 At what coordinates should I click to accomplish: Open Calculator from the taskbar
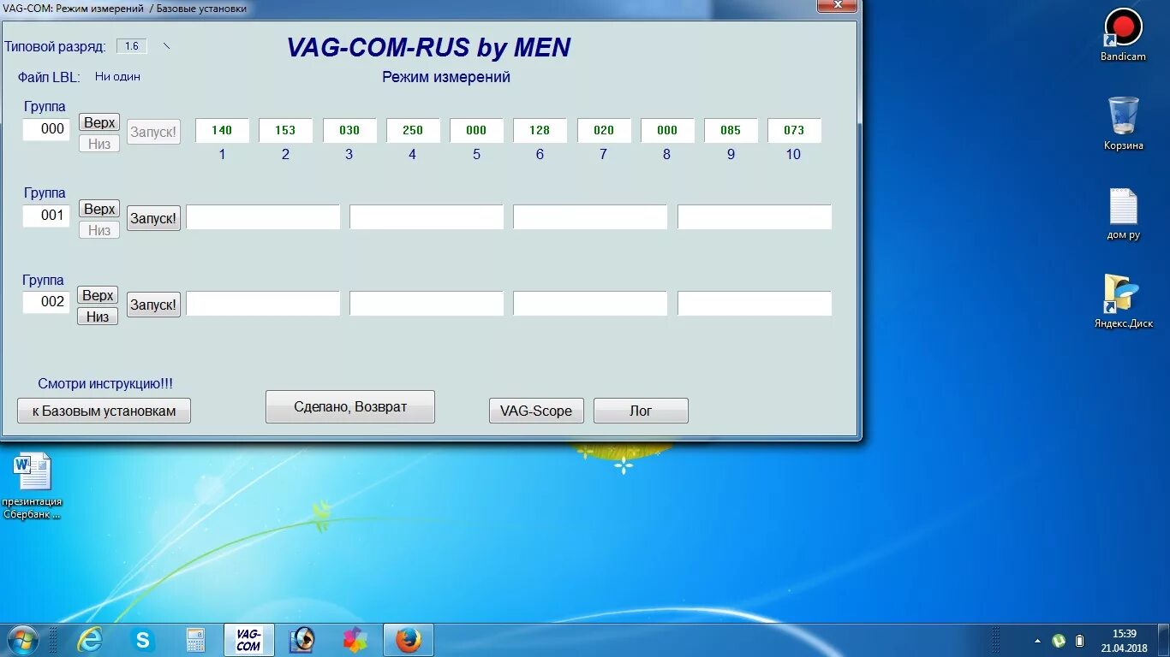(x=195, y=640)
